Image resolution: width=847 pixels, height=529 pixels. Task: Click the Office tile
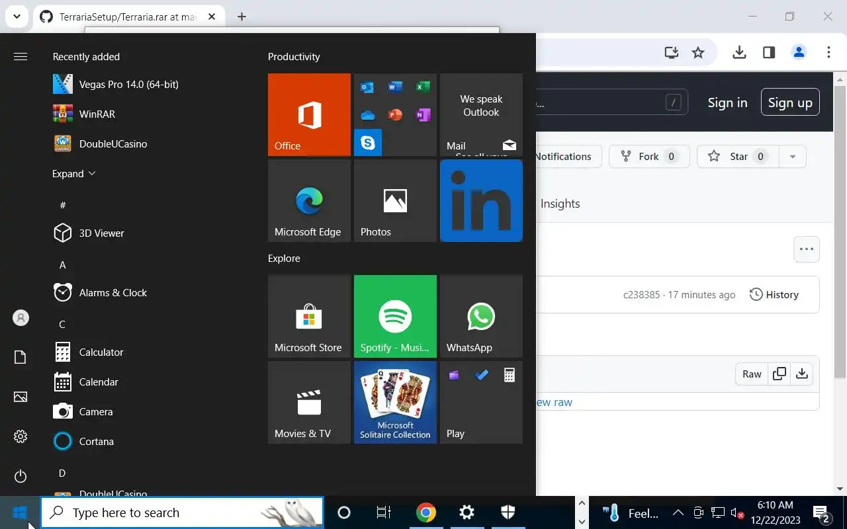[x=309, y=114]
